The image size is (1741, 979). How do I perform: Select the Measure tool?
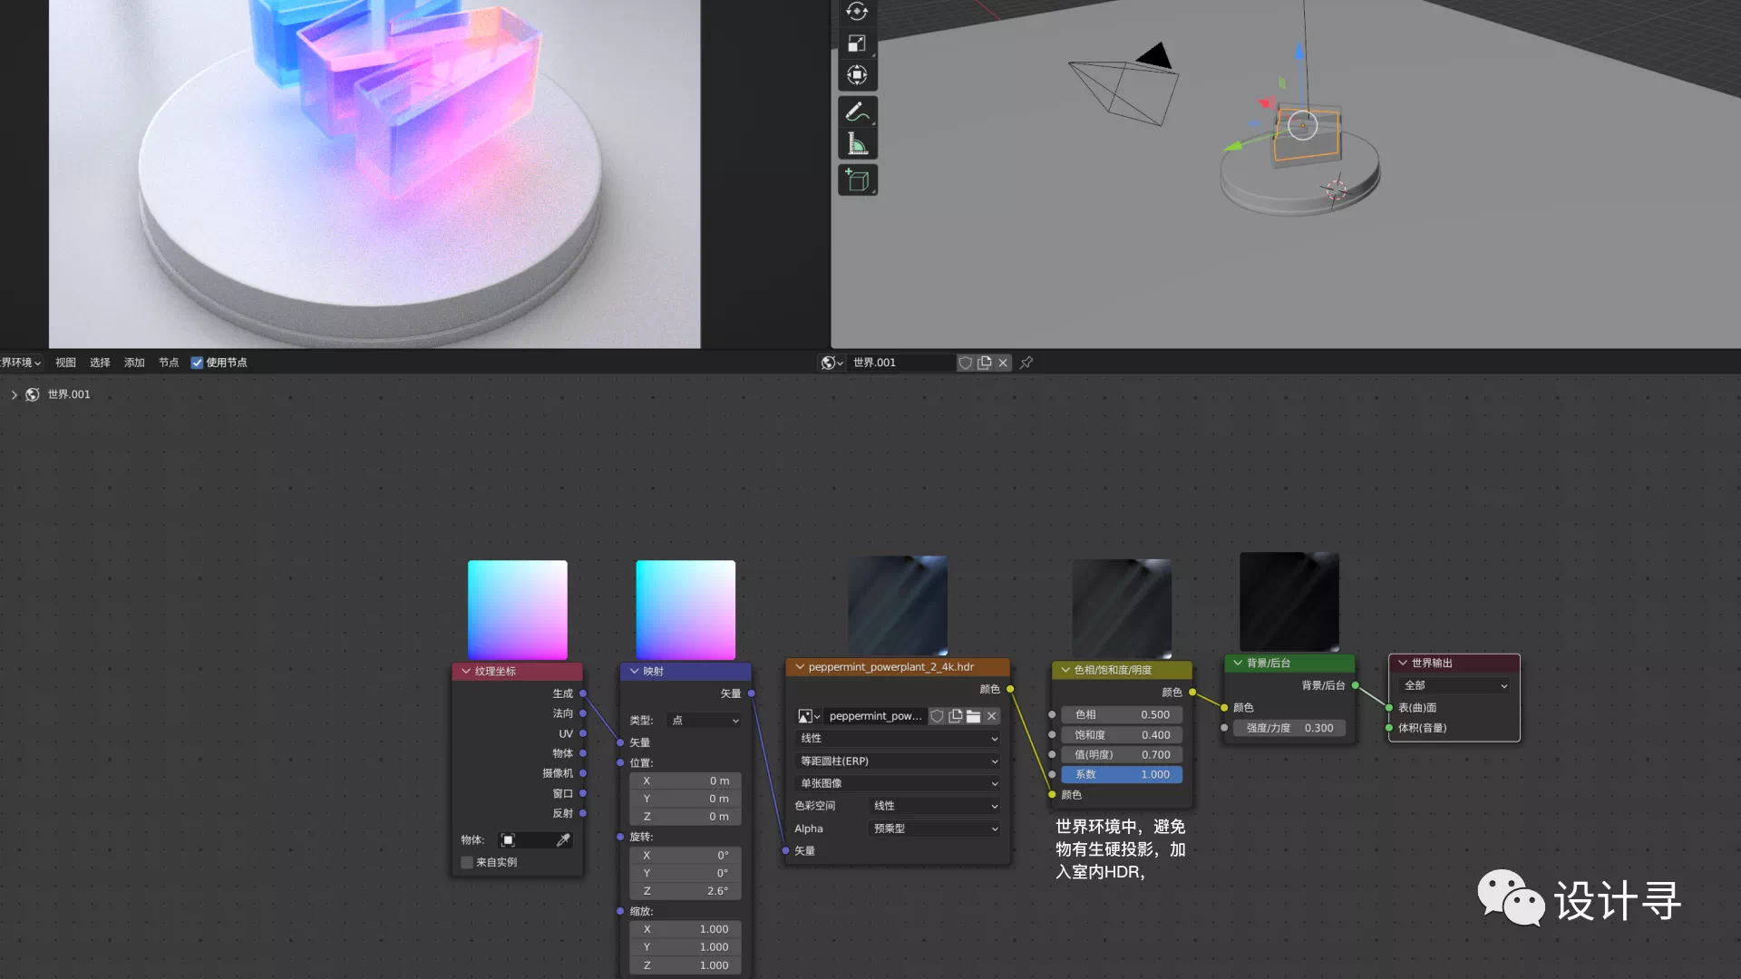[857, 144]
